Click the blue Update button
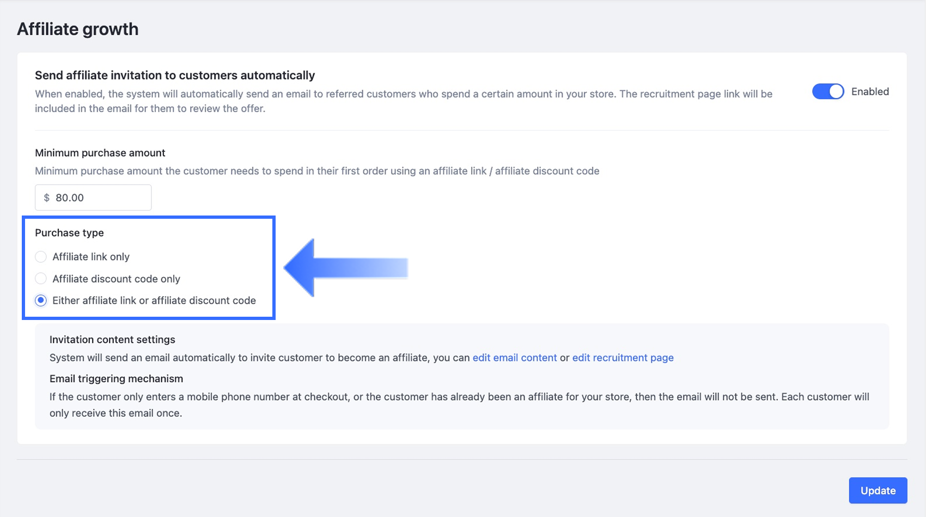This screenshot has width=926, height=517. 878,490
